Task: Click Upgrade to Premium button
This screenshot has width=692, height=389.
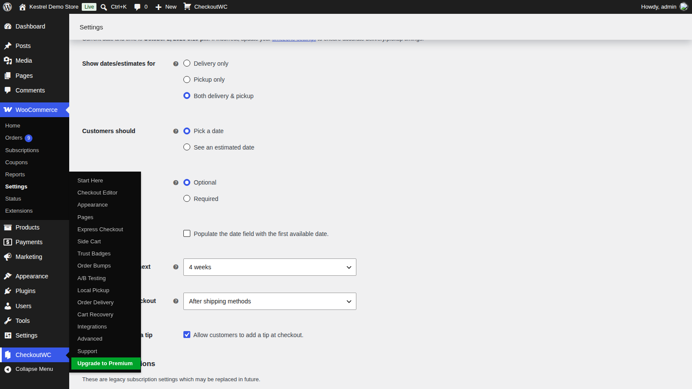Action: coord(105,363)
